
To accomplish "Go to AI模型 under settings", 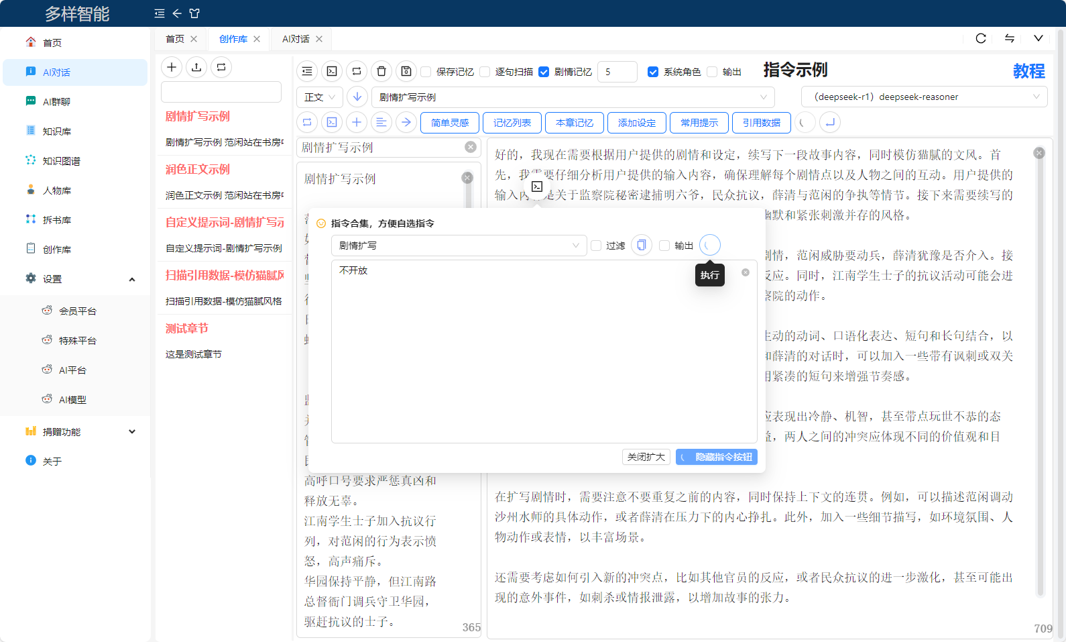I will [76, 400].
